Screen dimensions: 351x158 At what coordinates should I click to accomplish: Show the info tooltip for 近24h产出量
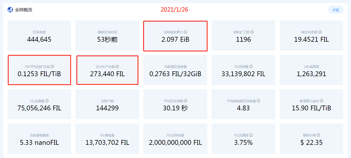117,66
